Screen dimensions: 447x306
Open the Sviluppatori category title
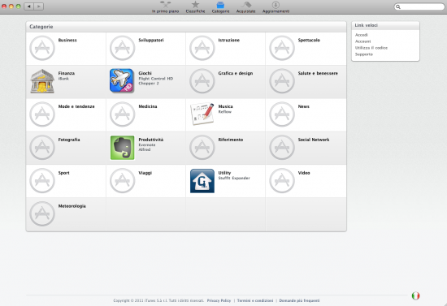(x=151, y=40)
